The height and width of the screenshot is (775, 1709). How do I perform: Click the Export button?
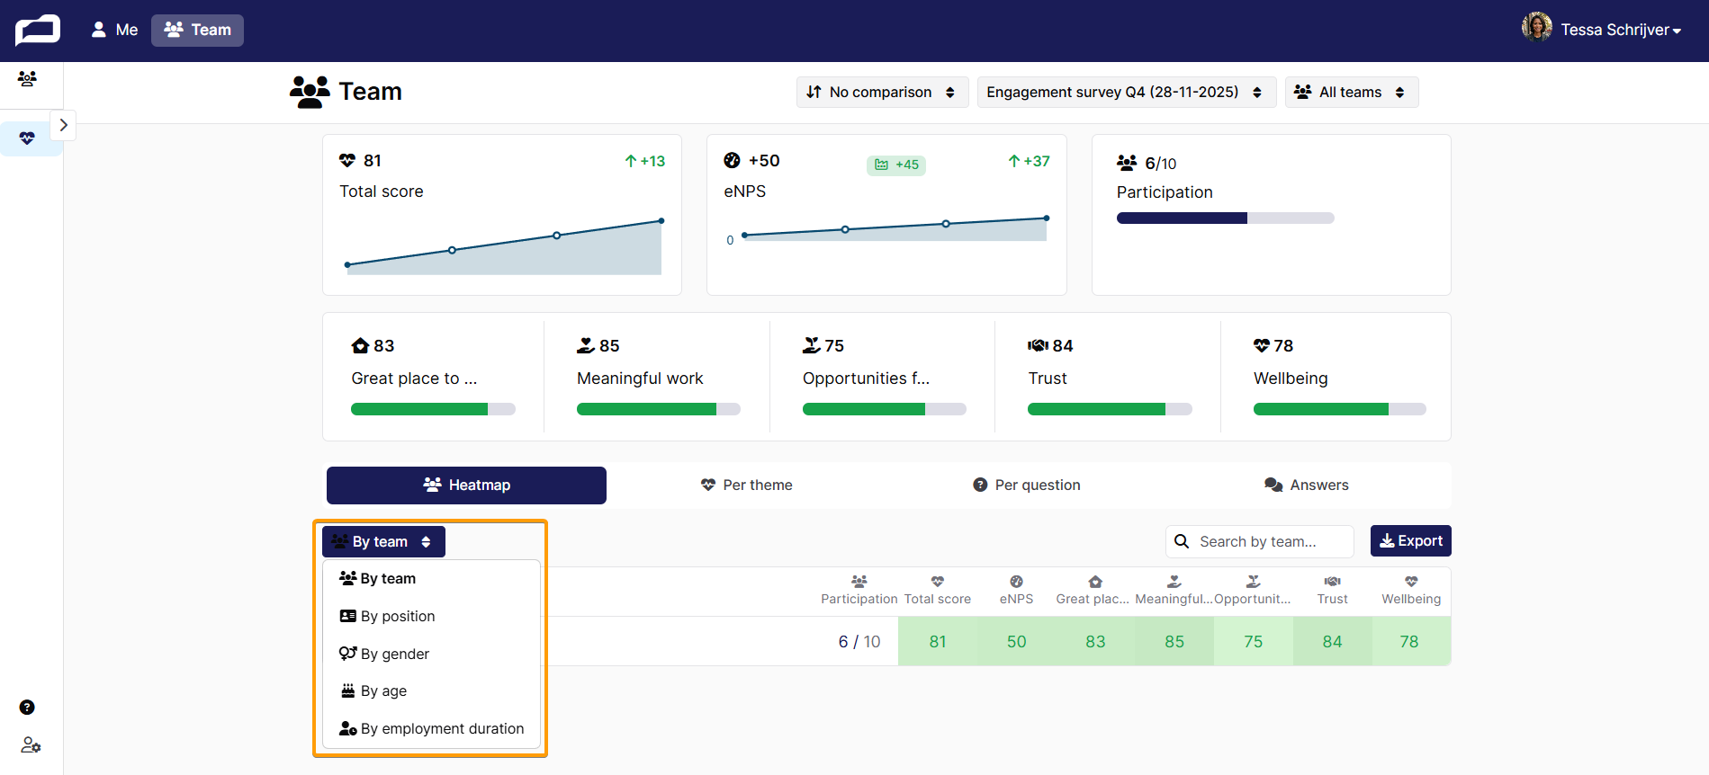(x=1410, y=541)
